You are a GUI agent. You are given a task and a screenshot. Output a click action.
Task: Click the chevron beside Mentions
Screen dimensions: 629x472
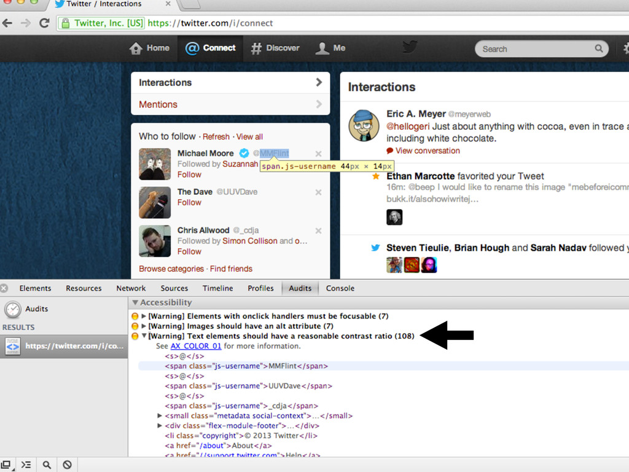(319, 104)
